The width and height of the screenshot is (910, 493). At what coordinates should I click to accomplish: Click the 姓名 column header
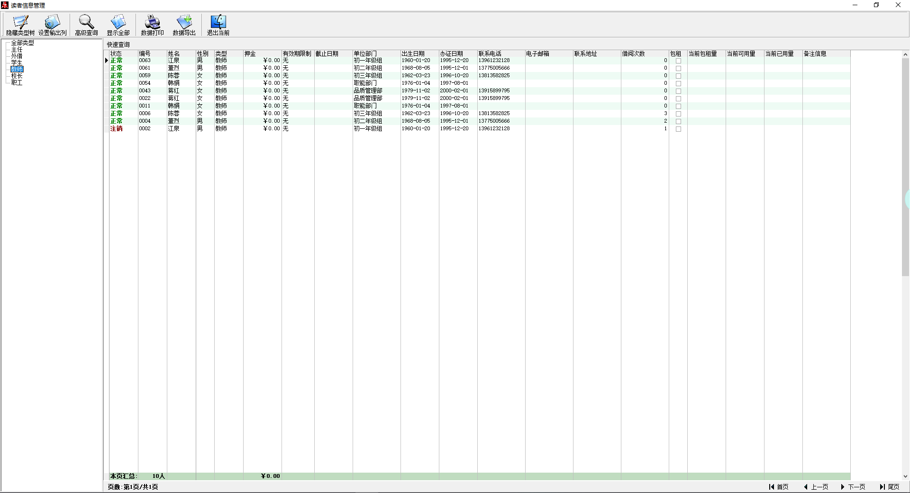click(181, 54)
